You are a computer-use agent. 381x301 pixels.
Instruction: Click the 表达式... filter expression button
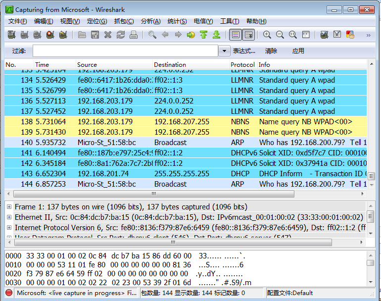244,51
